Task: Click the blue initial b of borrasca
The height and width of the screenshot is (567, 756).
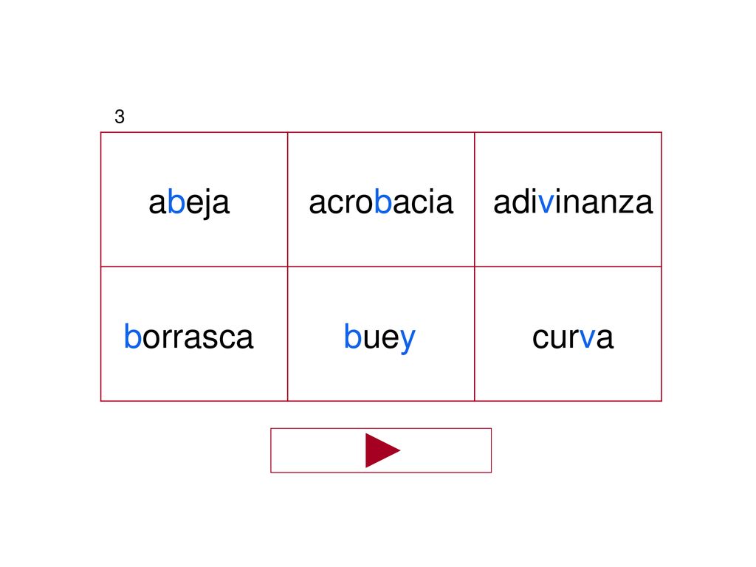Action: coord(133,336)
